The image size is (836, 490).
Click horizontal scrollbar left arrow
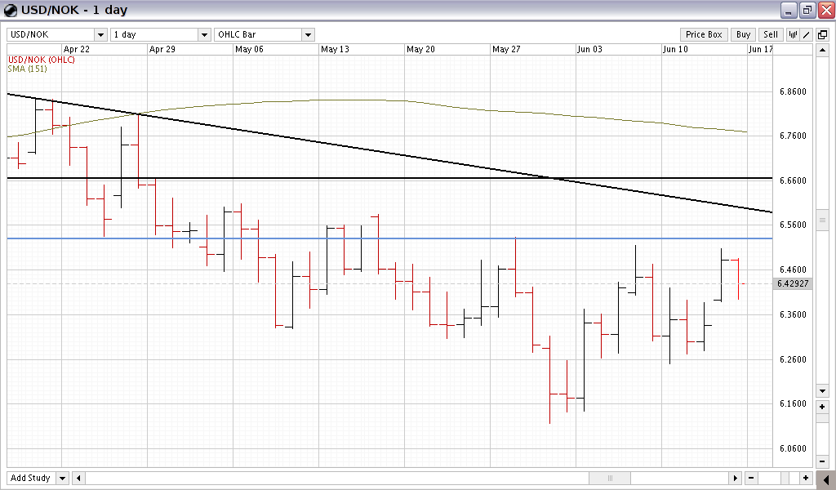pos(78,478)
